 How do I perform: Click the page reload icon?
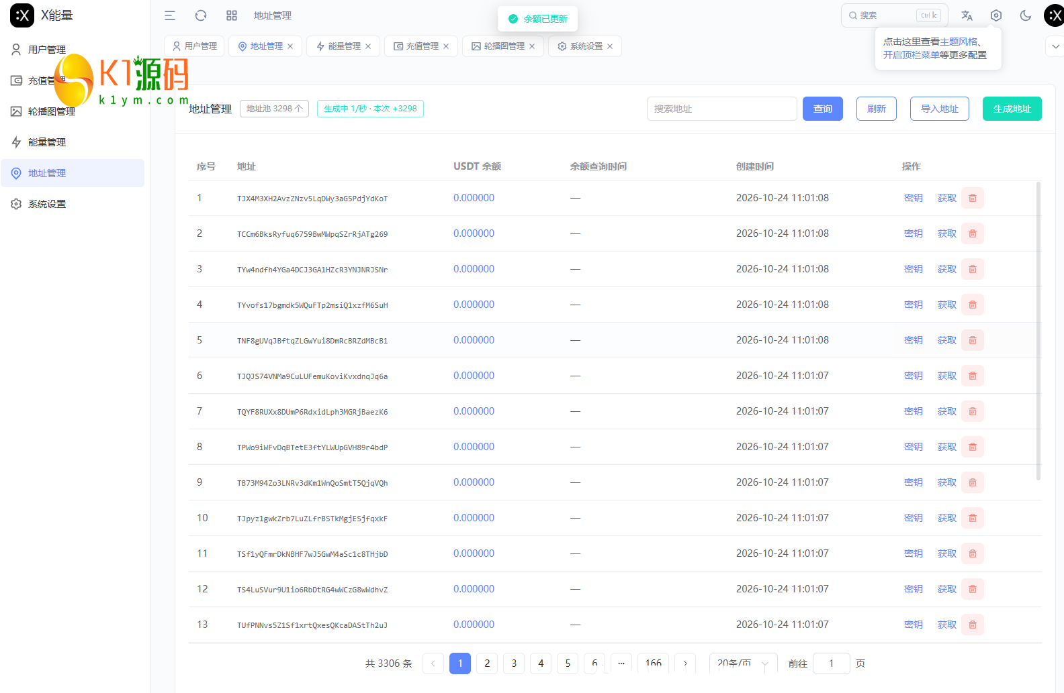click(201, 15)
